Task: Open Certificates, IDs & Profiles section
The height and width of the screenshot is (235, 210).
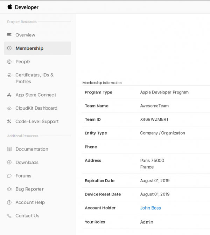Action: tap(34, 78)
